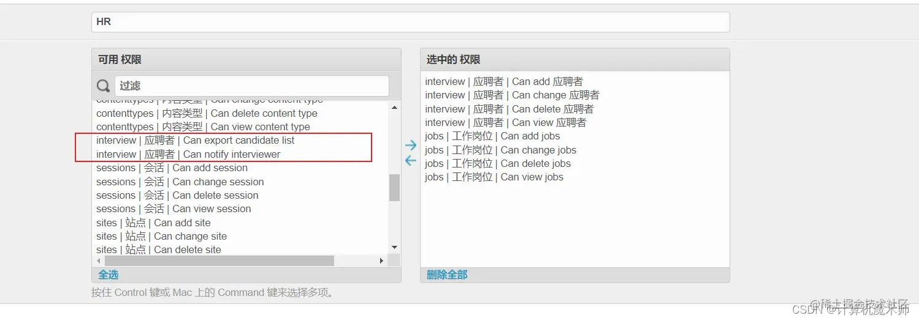Click the right arrow to add permission
919x321 pixels.
click(411, 146)
